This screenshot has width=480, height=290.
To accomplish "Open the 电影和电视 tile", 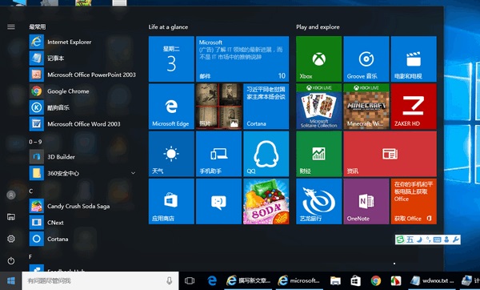I will coord(414,58).
